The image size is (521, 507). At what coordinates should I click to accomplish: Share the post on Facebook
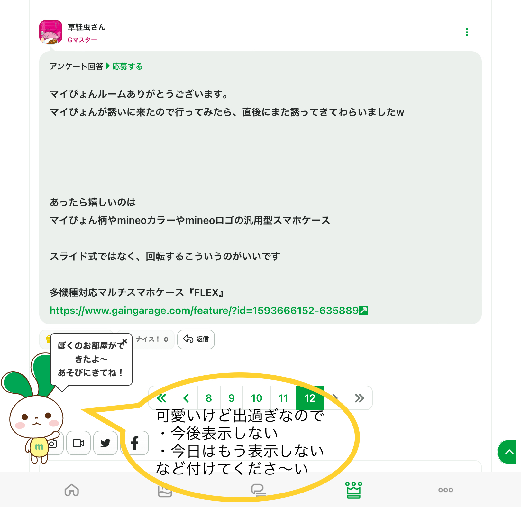[135, 443]
